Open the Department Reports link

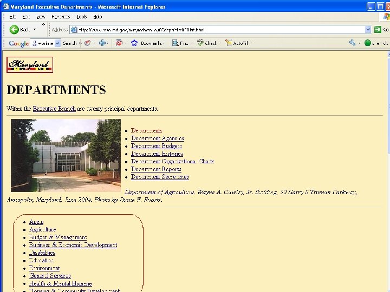pos(156,169)
